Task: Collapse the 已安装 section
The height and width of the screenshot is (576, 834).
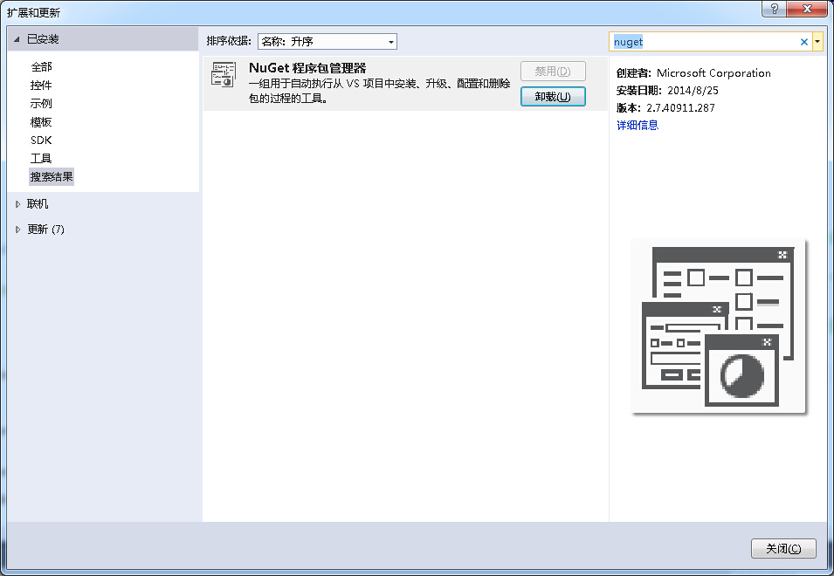Action: pos(17,39)
